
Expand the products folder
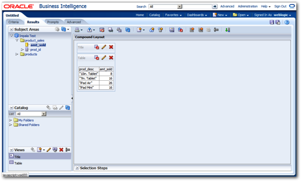(x=17, y=54)
